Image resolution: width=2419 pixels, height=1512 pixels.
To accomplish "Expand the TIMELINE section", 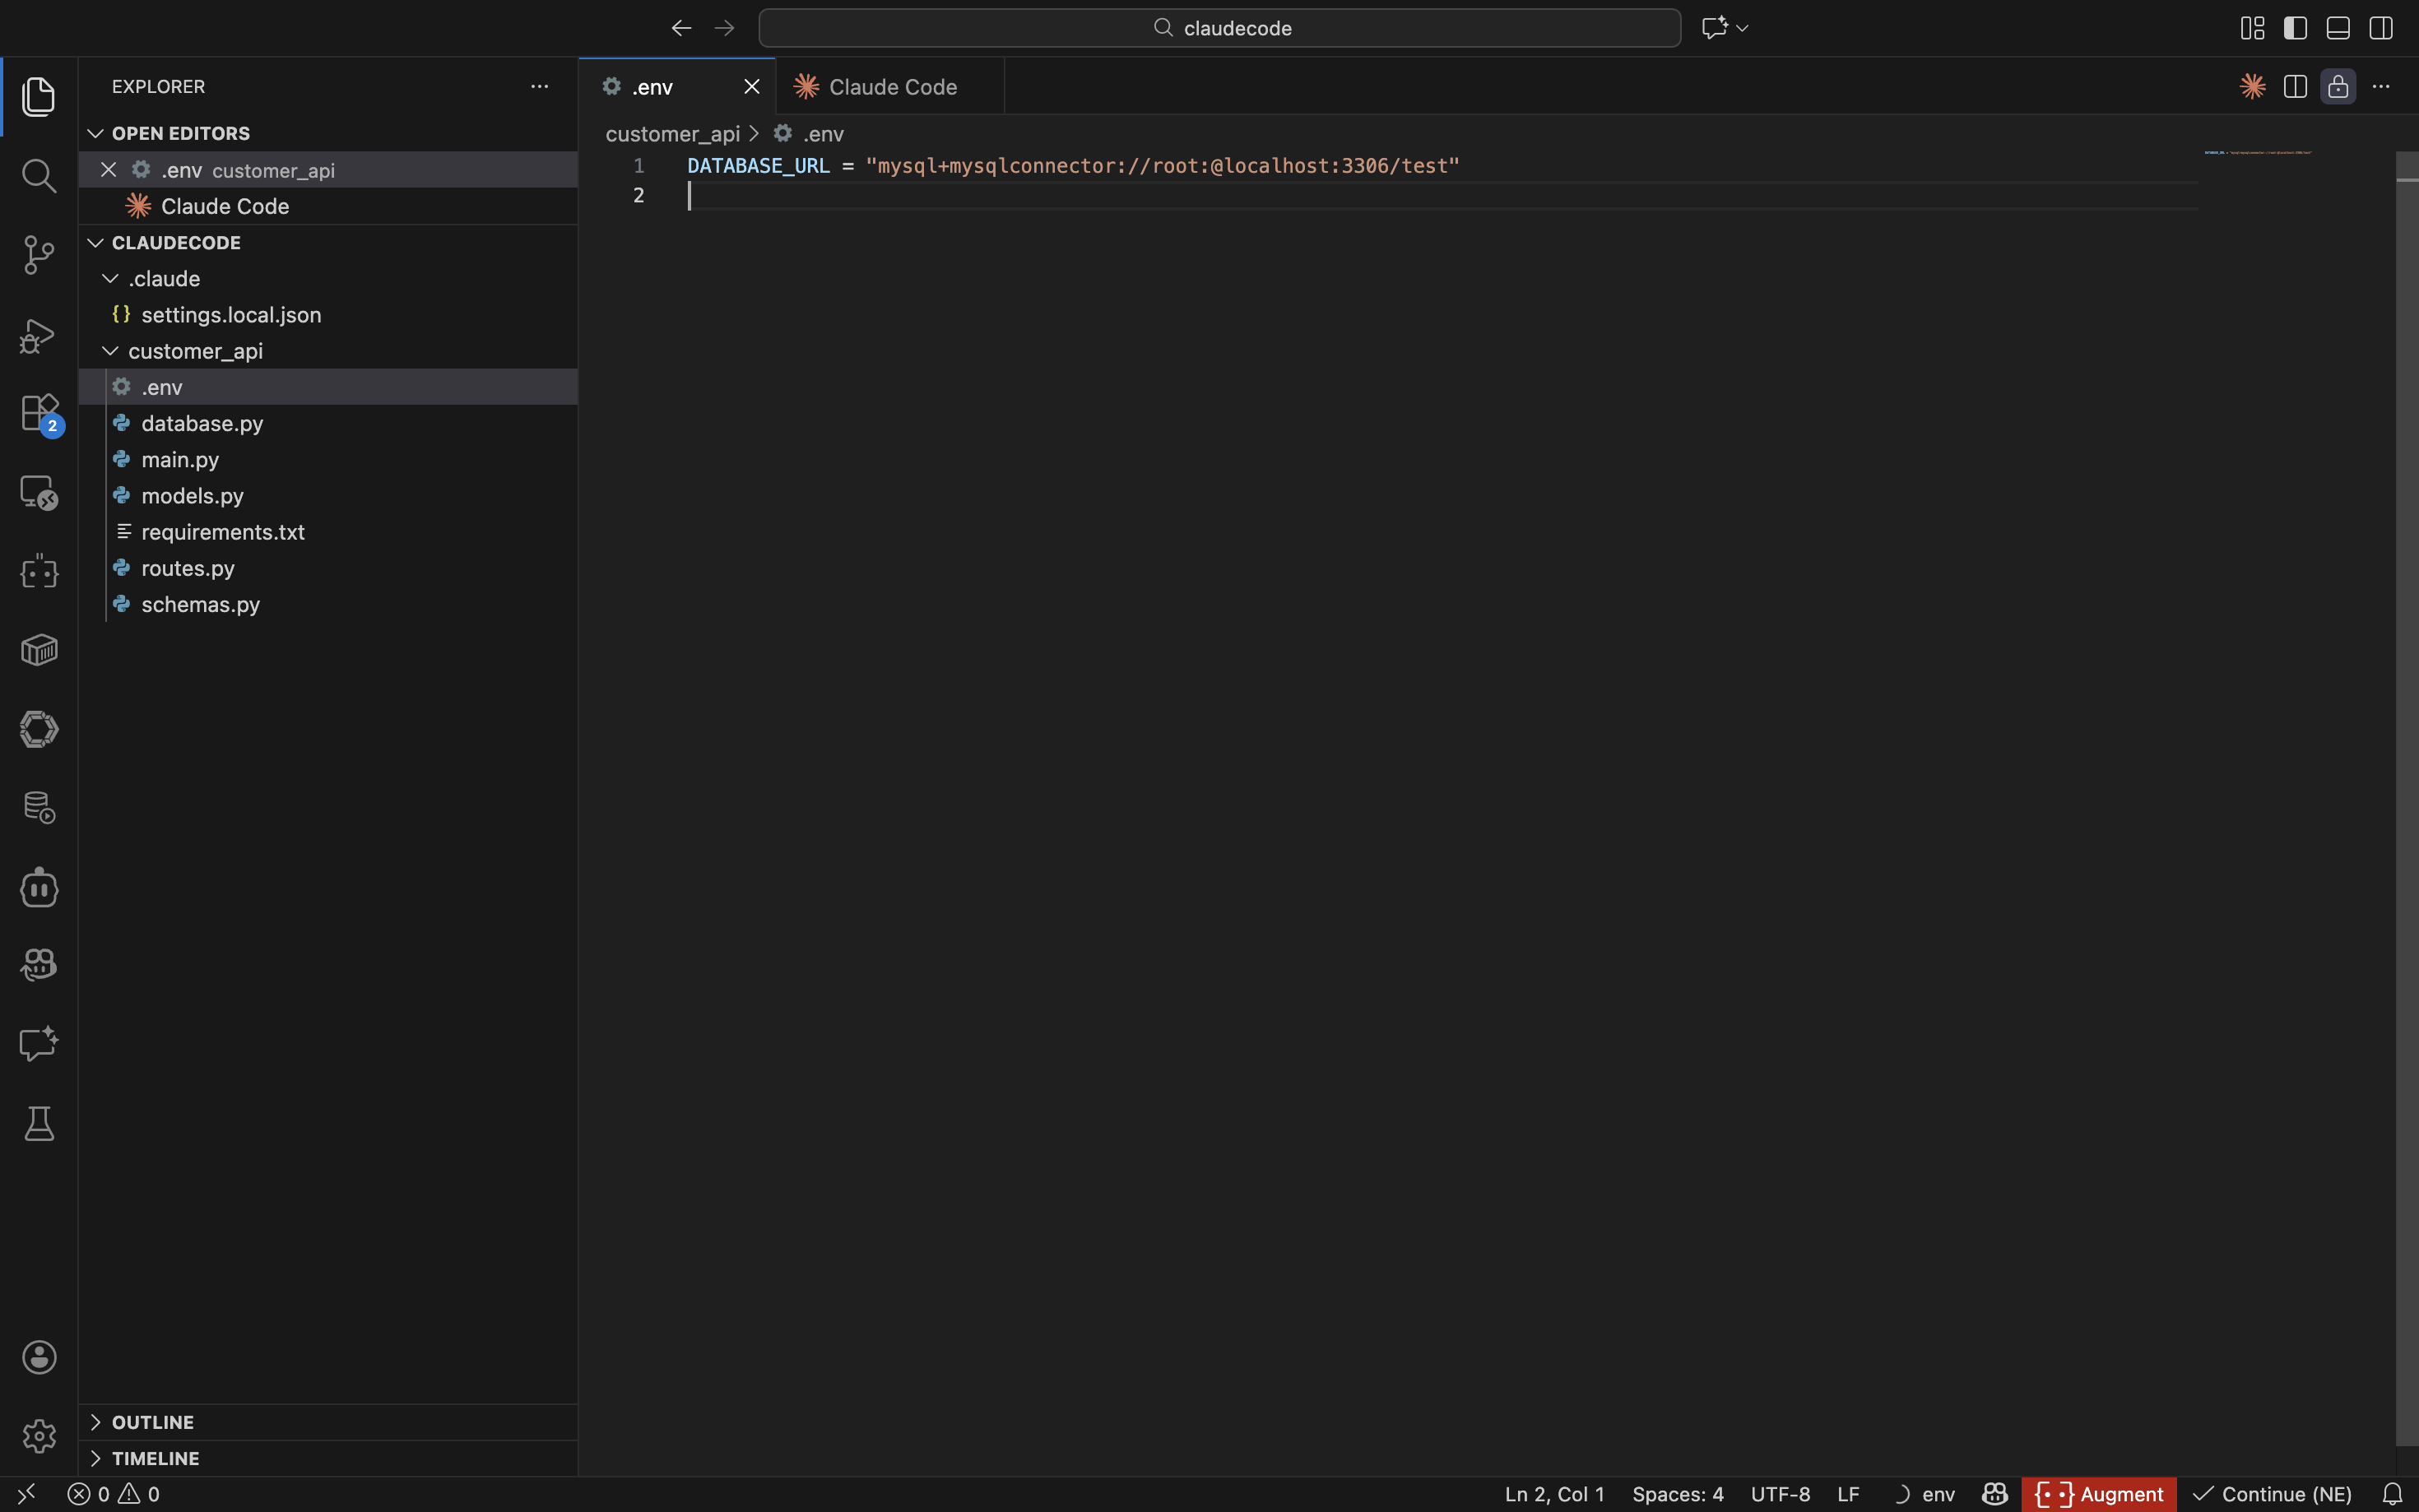I will pos(155,1458).
